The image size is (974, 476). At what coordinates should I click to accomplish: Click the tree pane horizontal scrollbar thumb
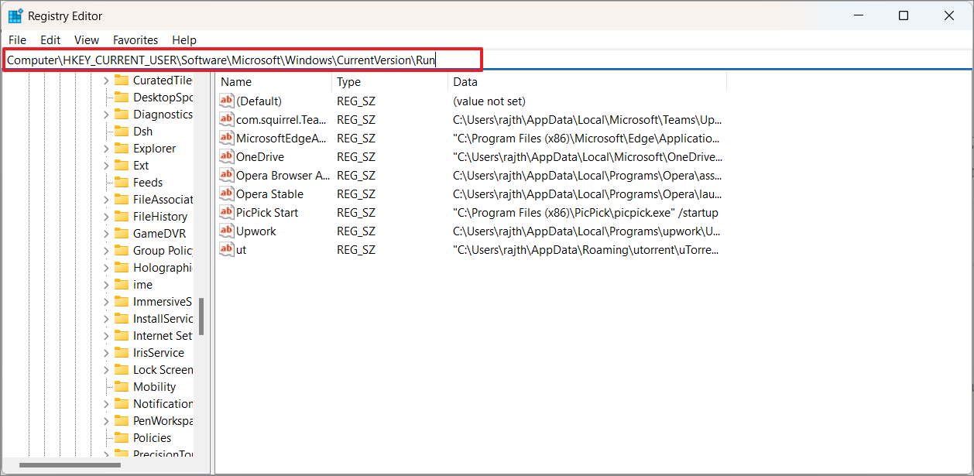tap(70, 465)
